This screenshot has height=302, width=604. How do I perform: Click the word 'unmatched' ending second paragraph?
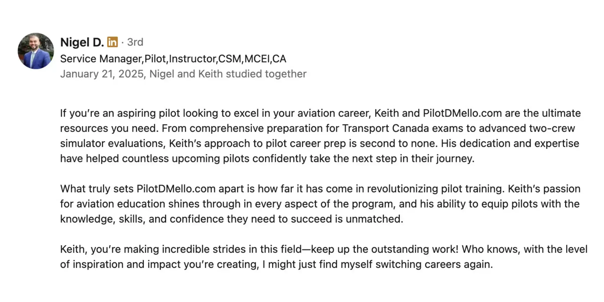tap(373, 219)
